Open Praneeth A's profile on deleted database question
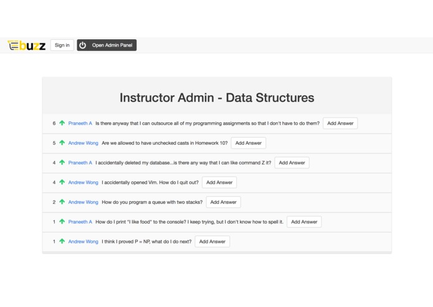Screen dimensions: 433x307 (x=80, y=163)
